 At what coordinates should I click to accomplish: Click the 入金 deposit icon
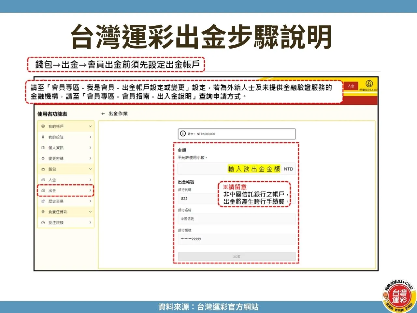click(43, 180)
